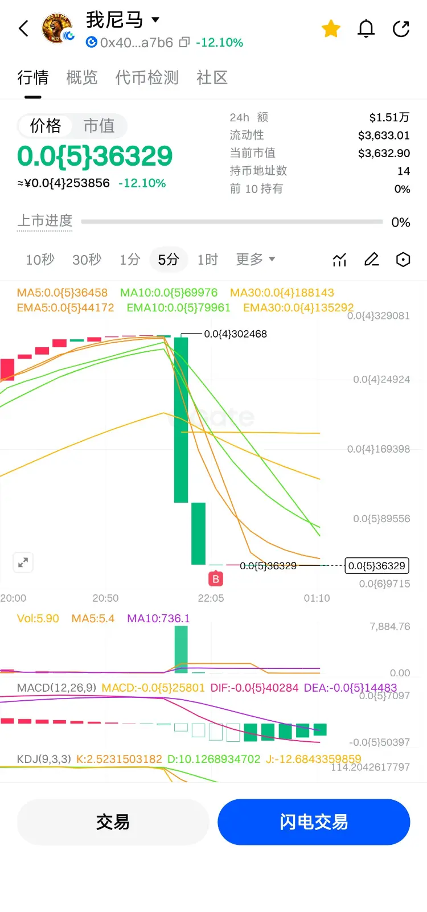The height and width of the screenshot is (912, 427).
Task: Select the 10秒 interval
Action: point(40,260)
